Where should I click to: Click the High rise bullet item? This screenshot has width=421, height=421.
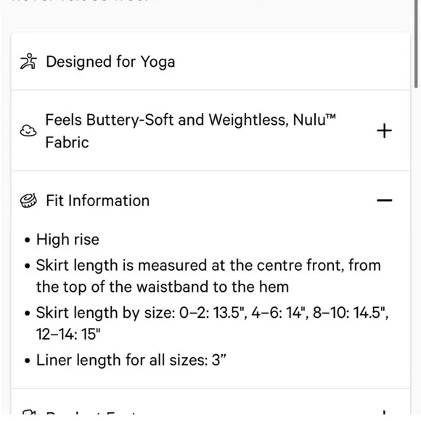coord(68,240)
